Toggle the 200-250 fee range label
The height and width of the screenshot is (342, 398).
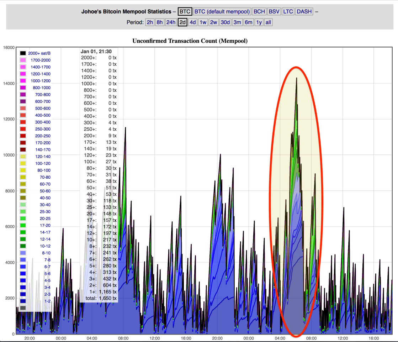point(43,136)
